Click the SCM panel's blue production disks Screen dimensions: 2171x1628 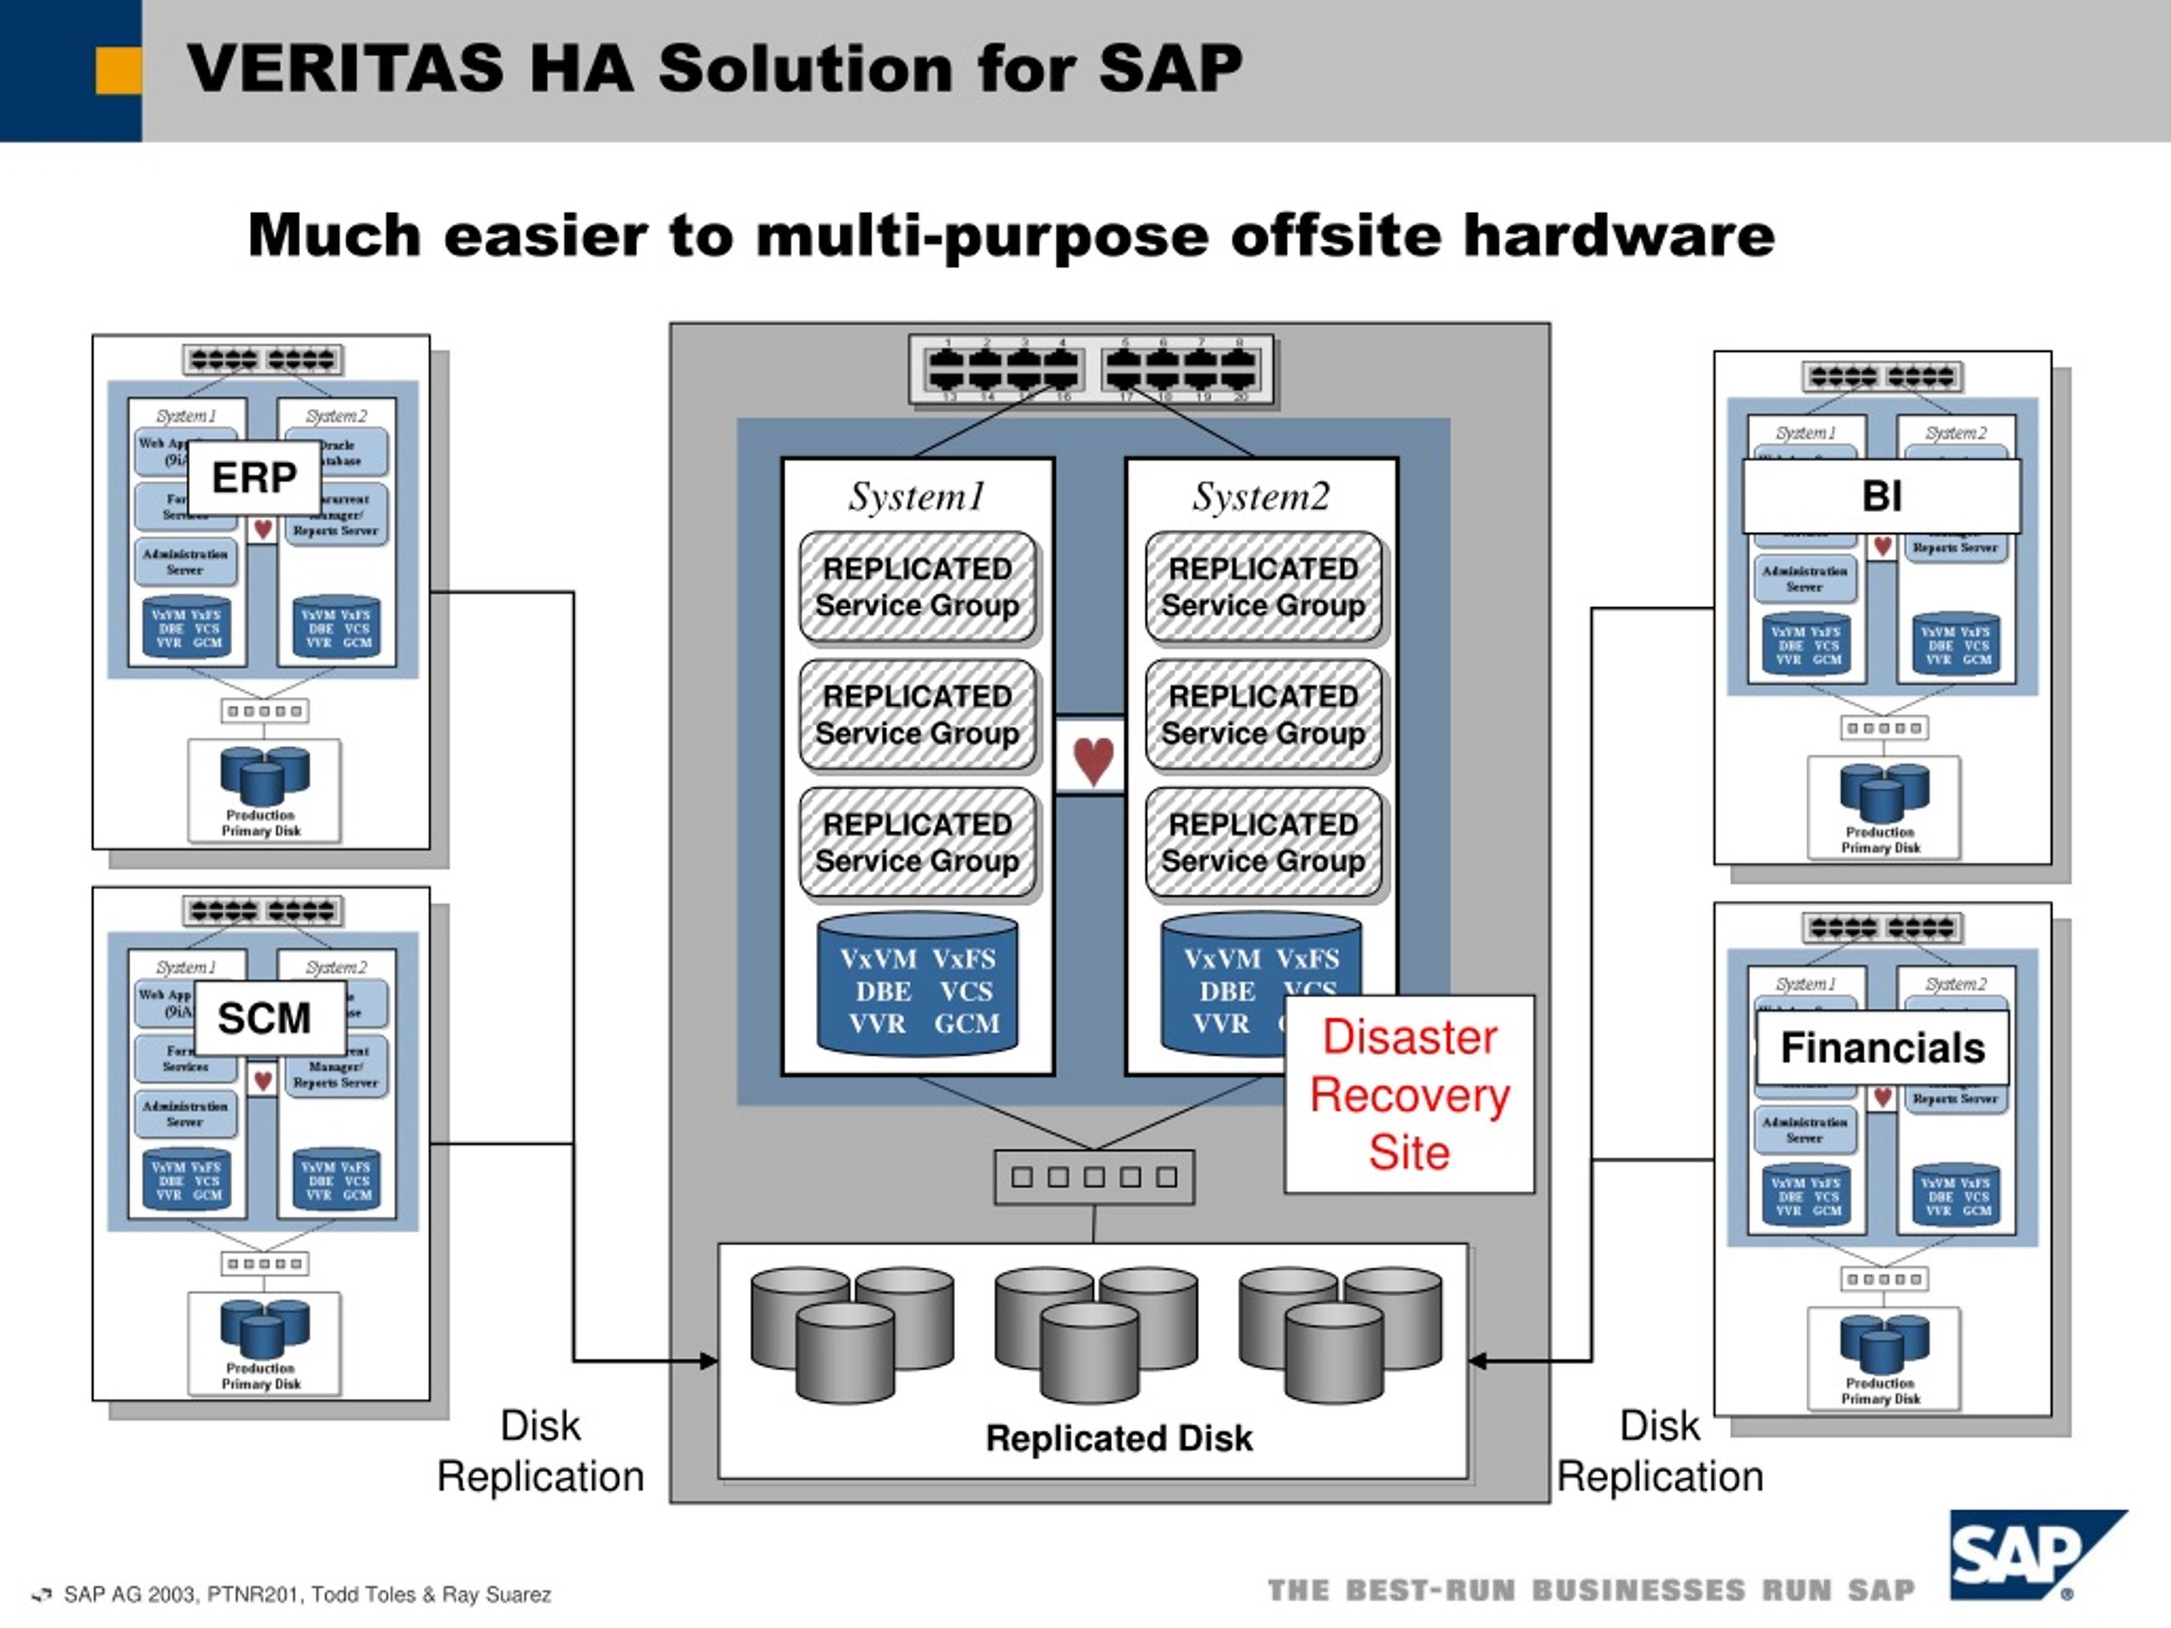pos(265,1329)
